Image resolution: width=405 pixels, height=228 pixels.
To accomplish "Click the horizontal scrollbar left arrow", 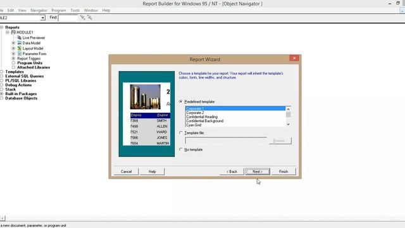I will coord(3,218).
